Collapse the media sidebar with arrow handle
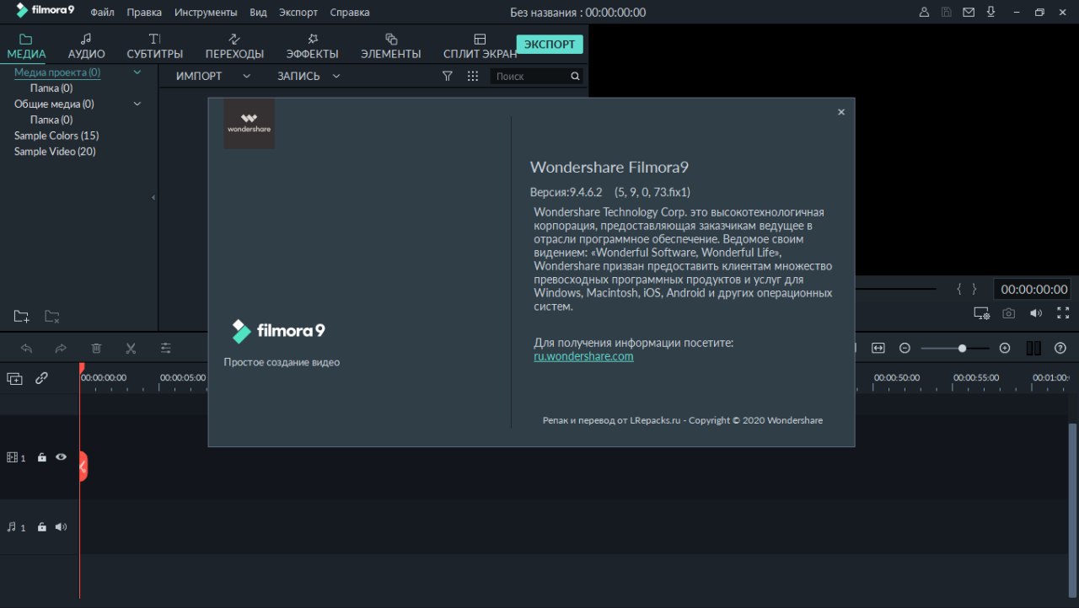Image resolution: width=1079 pixels, height=608 pixels. 153,197
